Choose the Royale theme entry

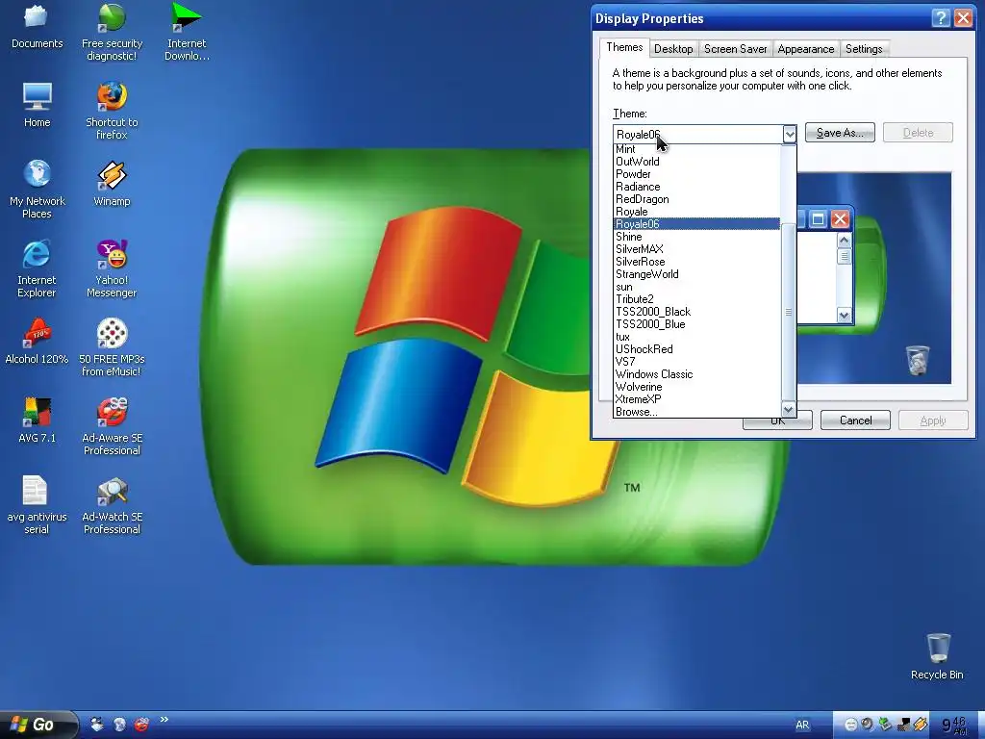coord(696,212)
